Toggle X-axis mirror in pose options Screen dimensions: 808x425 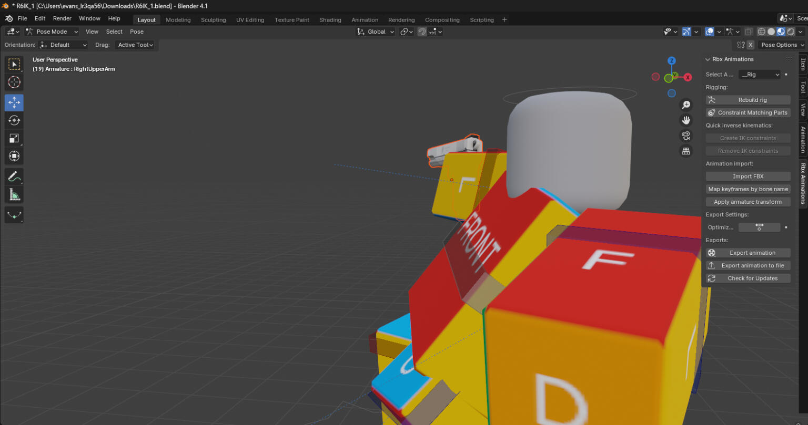pos(751,45)
